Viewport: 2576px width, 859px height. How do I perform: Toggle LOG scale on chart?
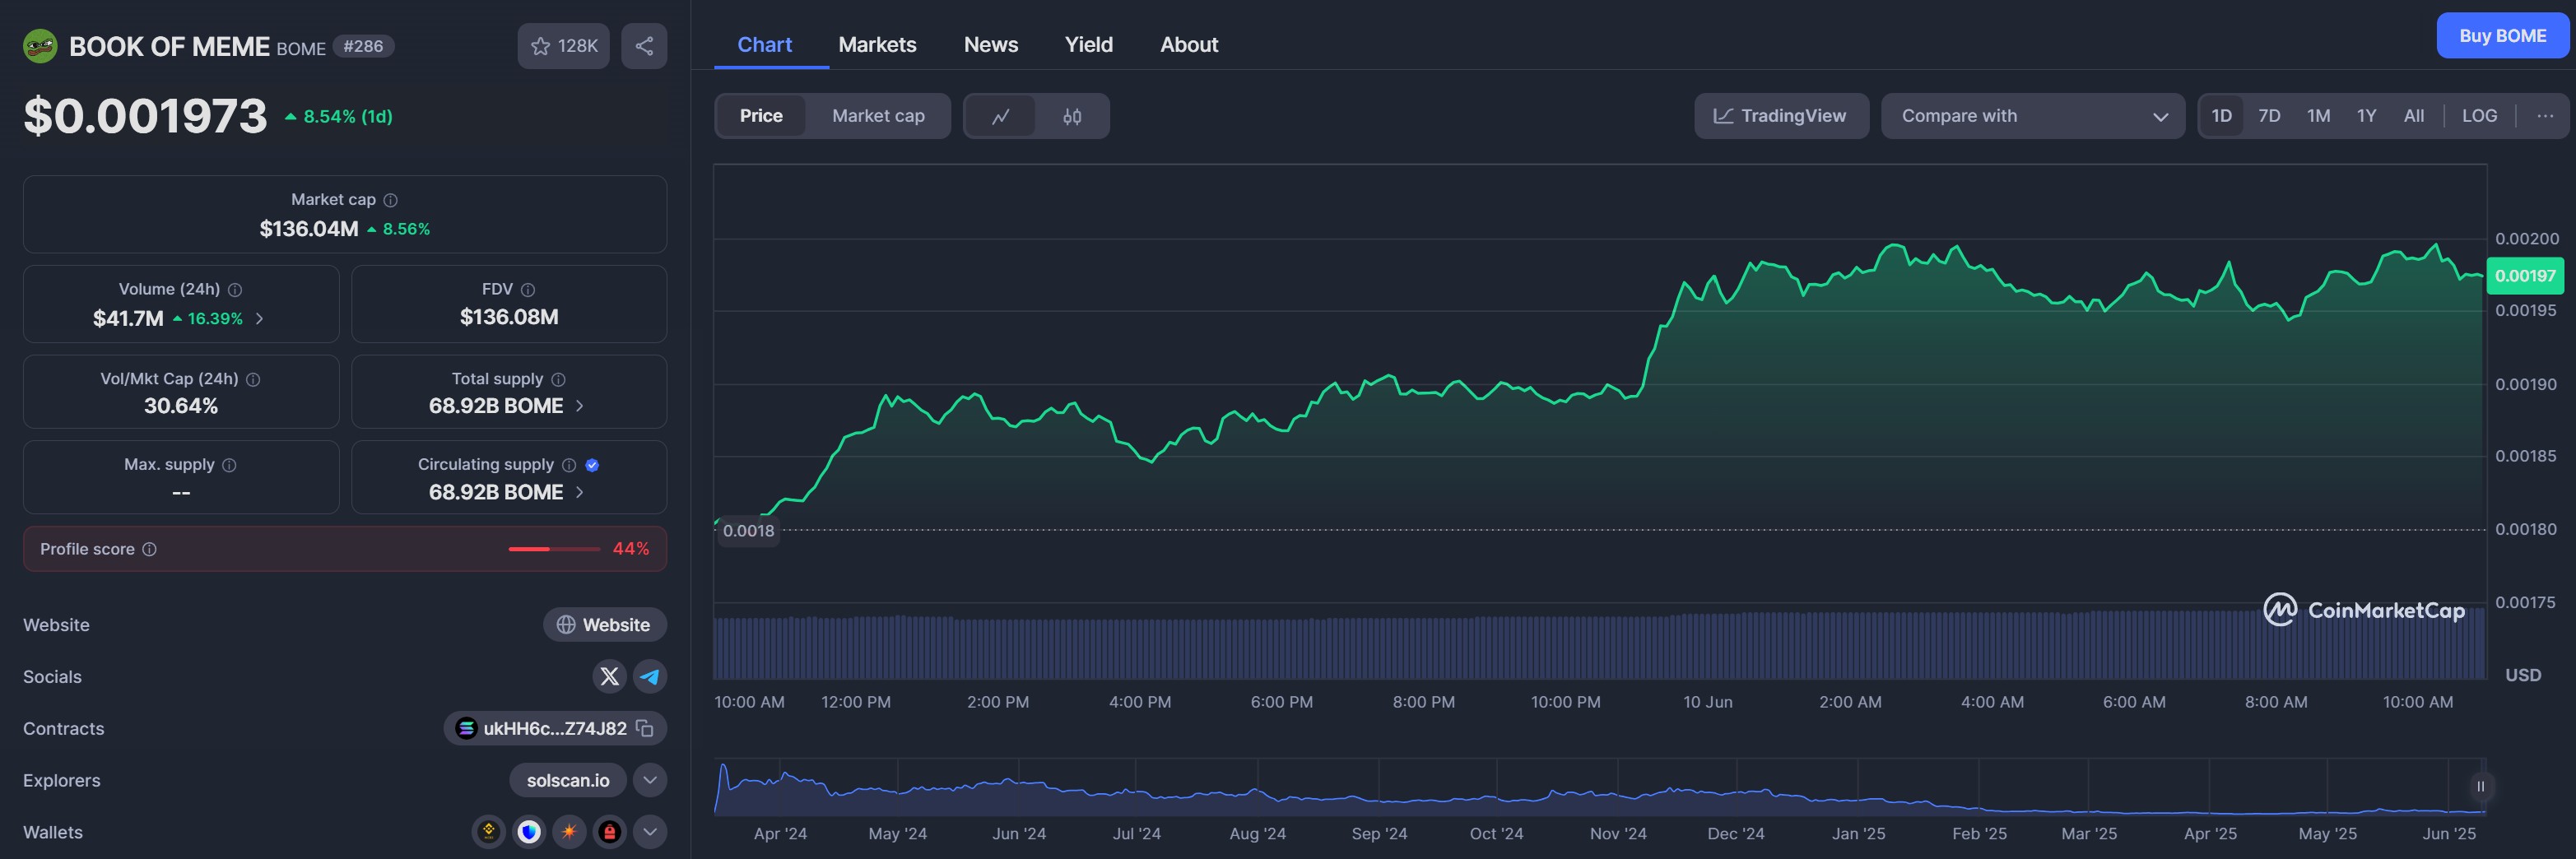(2479, 116)
